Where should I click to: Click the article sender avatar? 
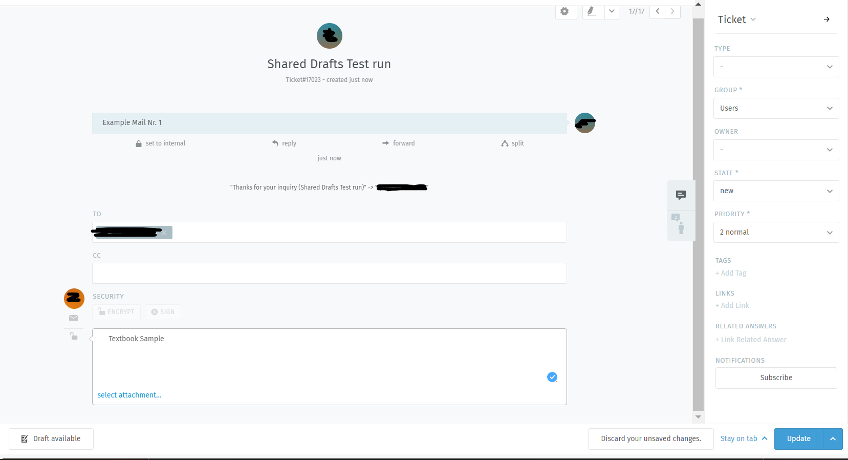coord(585,123)
